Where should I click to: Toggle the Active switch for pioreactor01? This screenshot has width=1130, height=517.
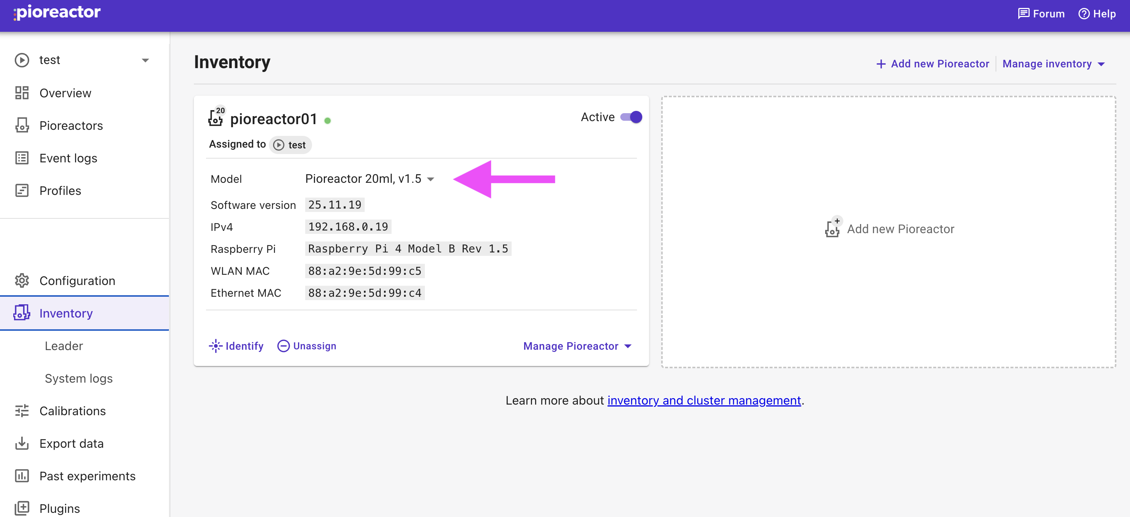(x=631, y=117)
